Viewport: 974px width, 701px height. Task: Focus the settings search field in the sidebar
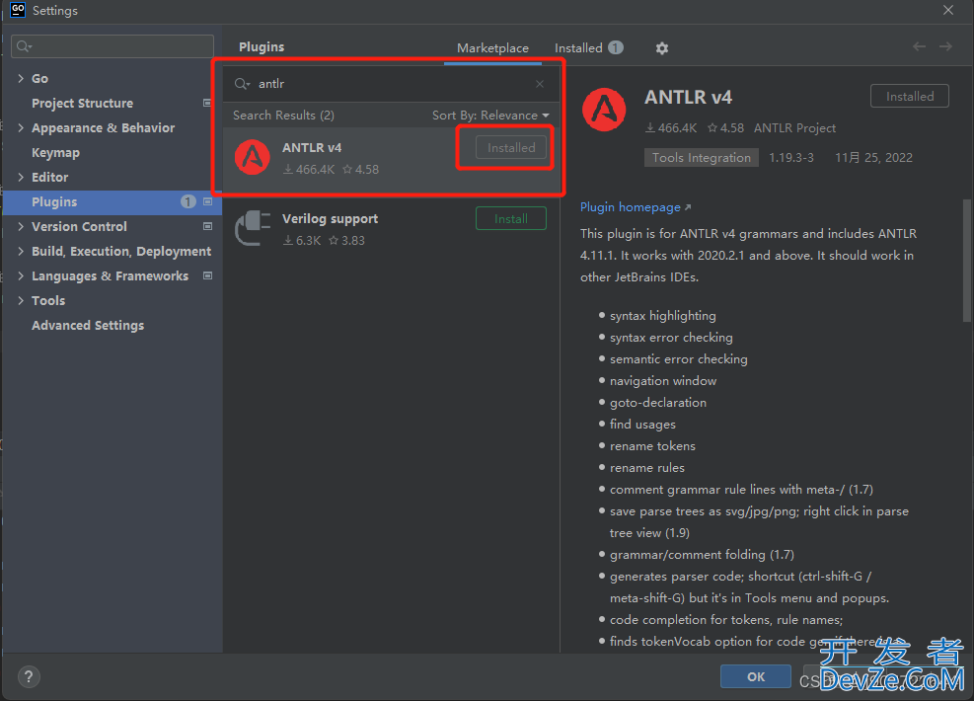coord(112,46)
